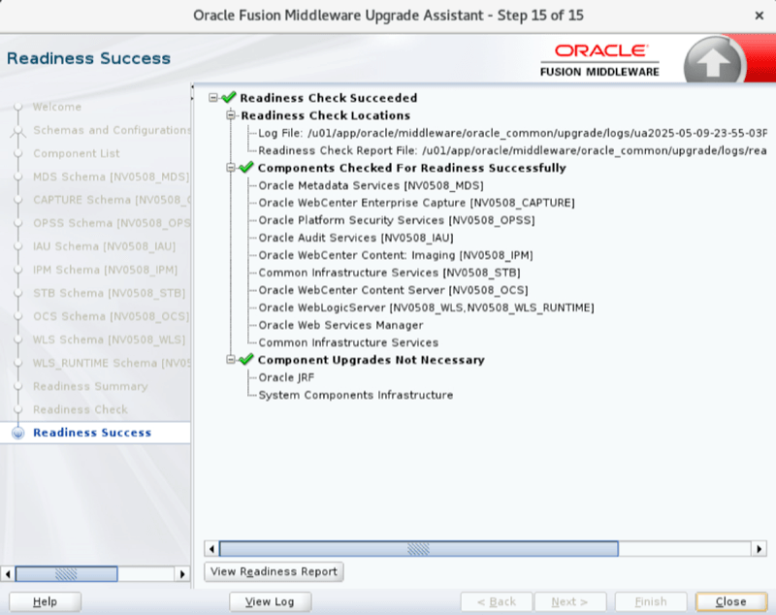776x615 pixels.
Task: Click the Help button
Action: point(45,601)
